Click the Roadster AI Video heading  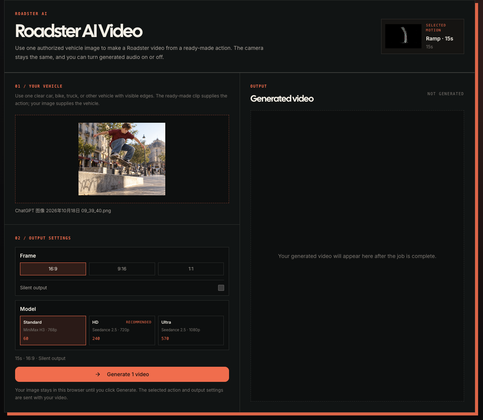79,31
